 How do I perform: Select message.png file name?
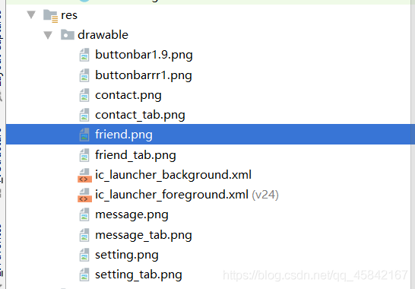click(x=131, y=215)
